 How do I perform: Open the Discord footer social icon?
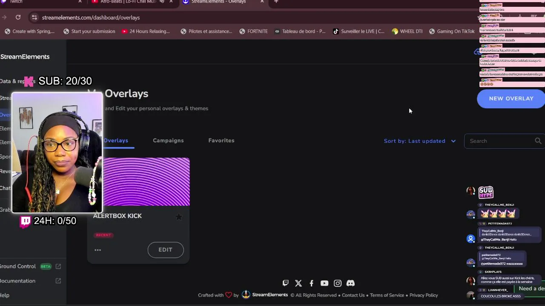pyautogui.click(x=350, y=283)
